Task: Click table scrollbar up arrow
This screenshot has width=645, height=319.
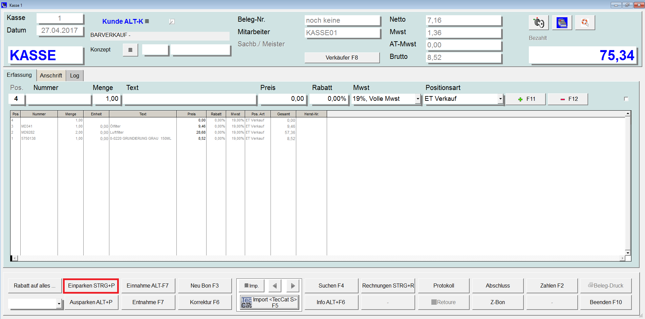Action: point(628,114)
